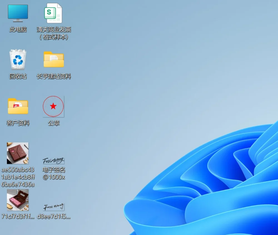Select the d8ee7d1f5... signature image icon

click(x=53, y=207)
